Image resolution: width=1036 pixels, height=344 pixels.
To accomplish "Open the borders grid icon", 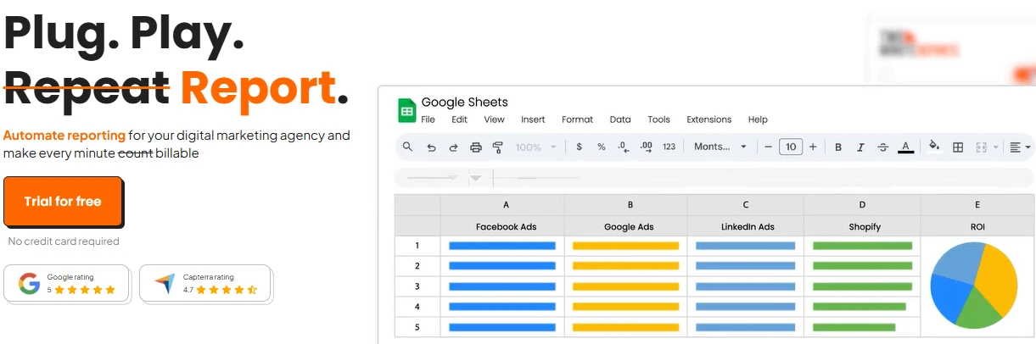I will (x=958, y=147).
